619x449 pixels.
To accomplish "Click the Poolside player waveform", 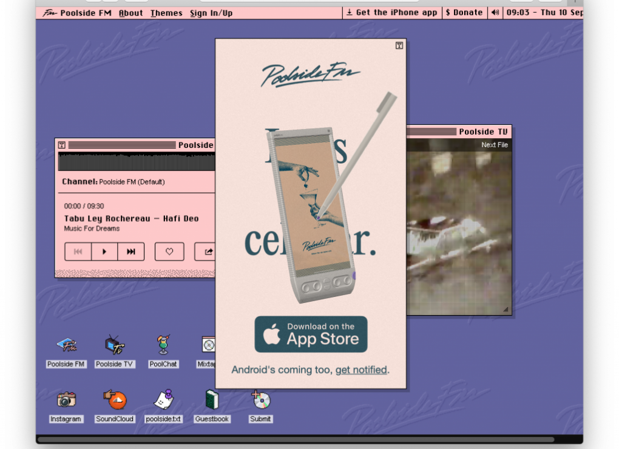I will pos(137,162).
